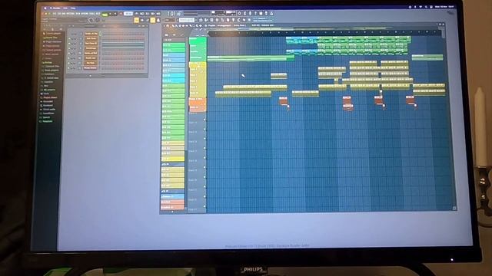Toggle countdown before recording
492x276 pixels.
147,14
